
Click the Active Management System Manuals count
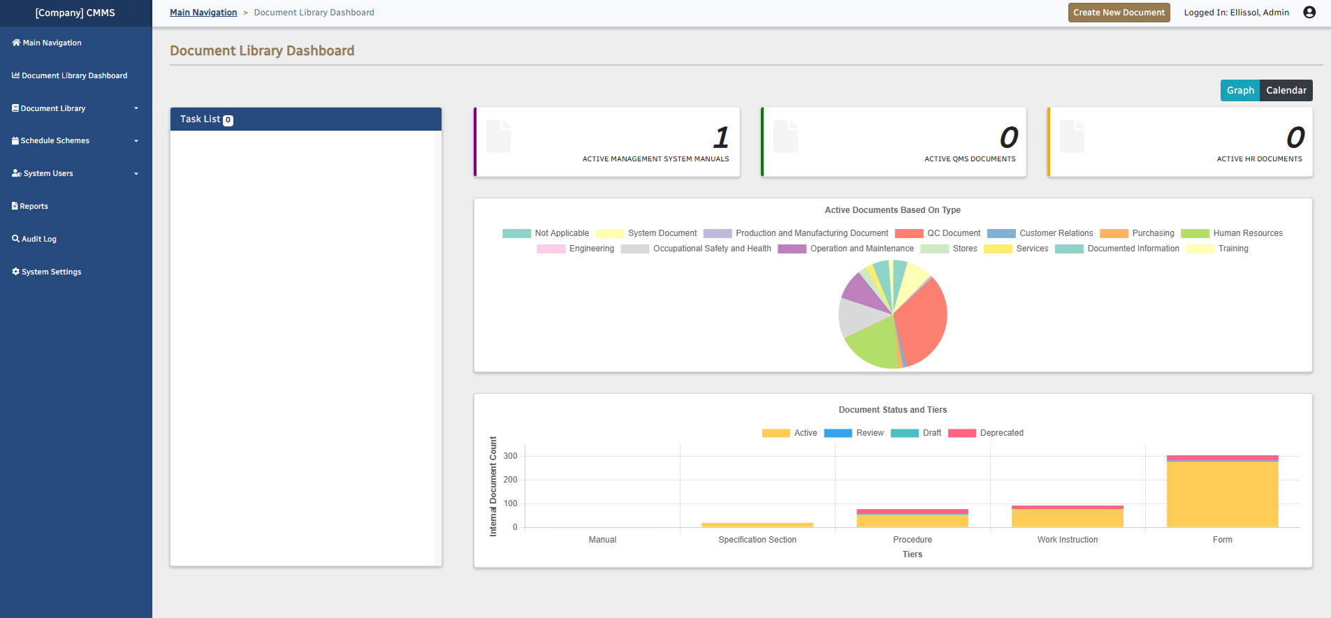pos(721,137)
